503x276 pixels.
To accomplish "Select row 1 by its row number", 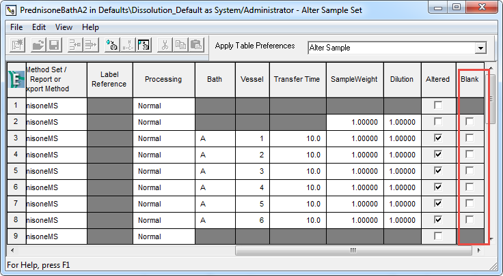I will (x=16, y=106).
